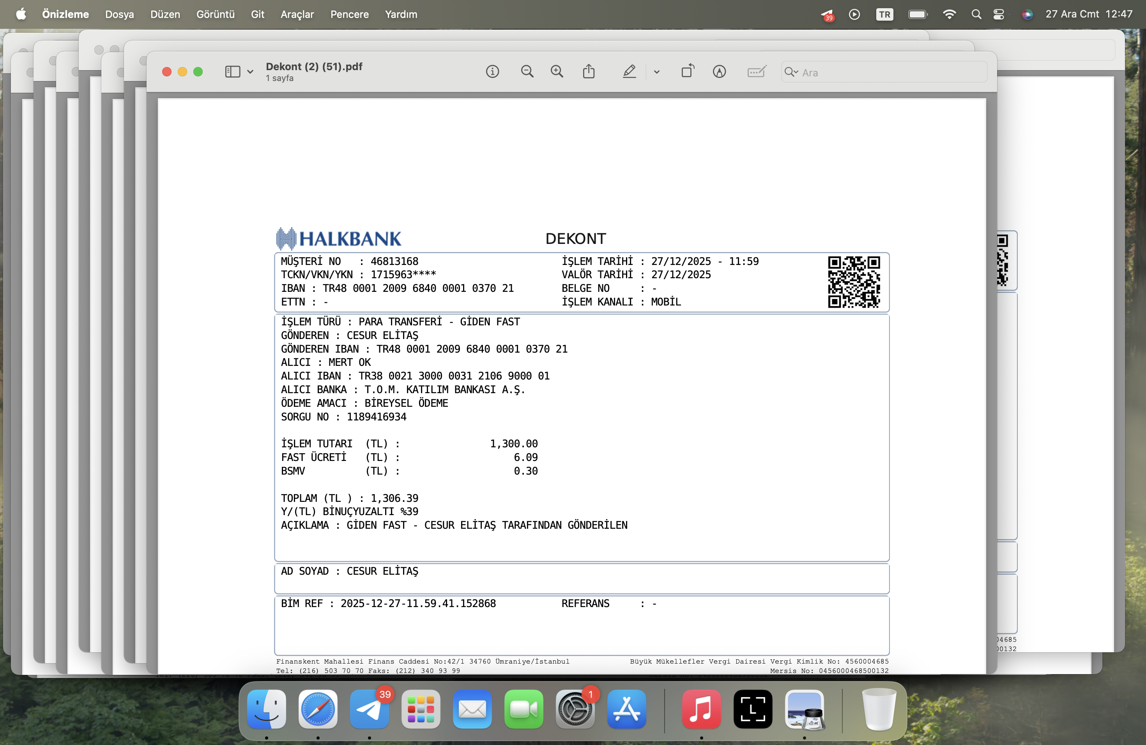
Task: Minimize the Dekont (2) (51).pdf window
Action: point(182,72)
